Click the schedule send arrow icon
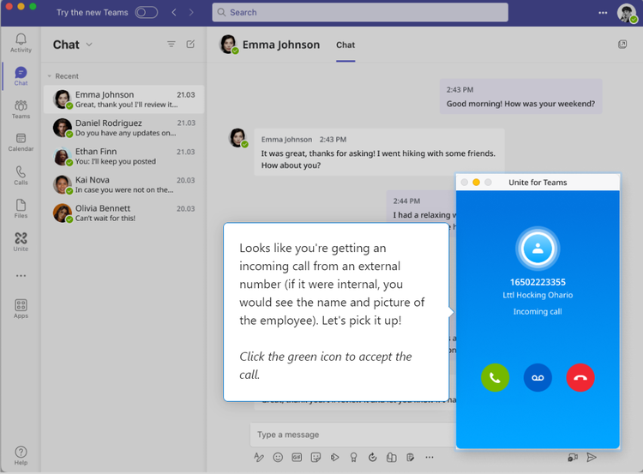 pyautogui.click(x=334, y=457)
